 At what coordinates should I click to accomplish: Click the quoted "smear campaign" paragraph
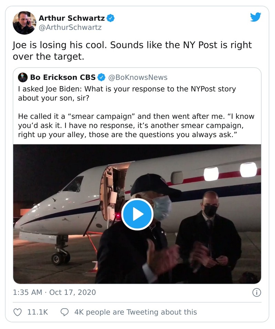(136, 125)
